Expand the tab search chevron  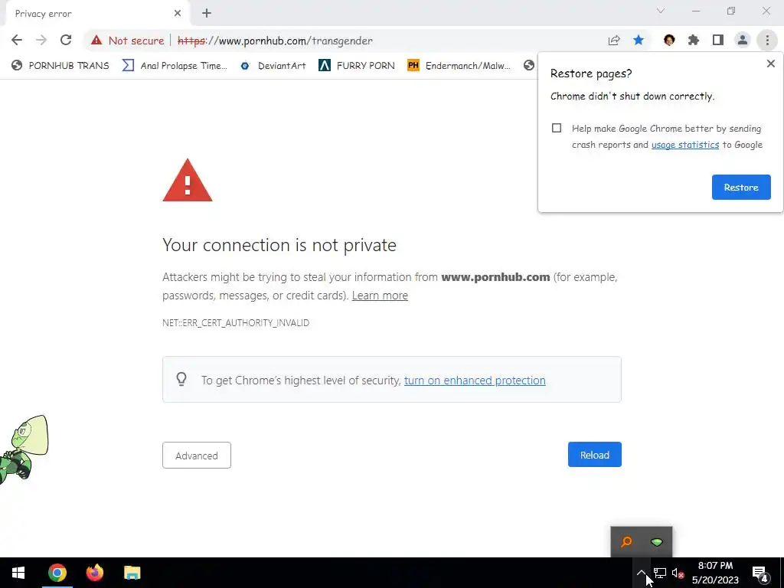(x=661, y=11)
